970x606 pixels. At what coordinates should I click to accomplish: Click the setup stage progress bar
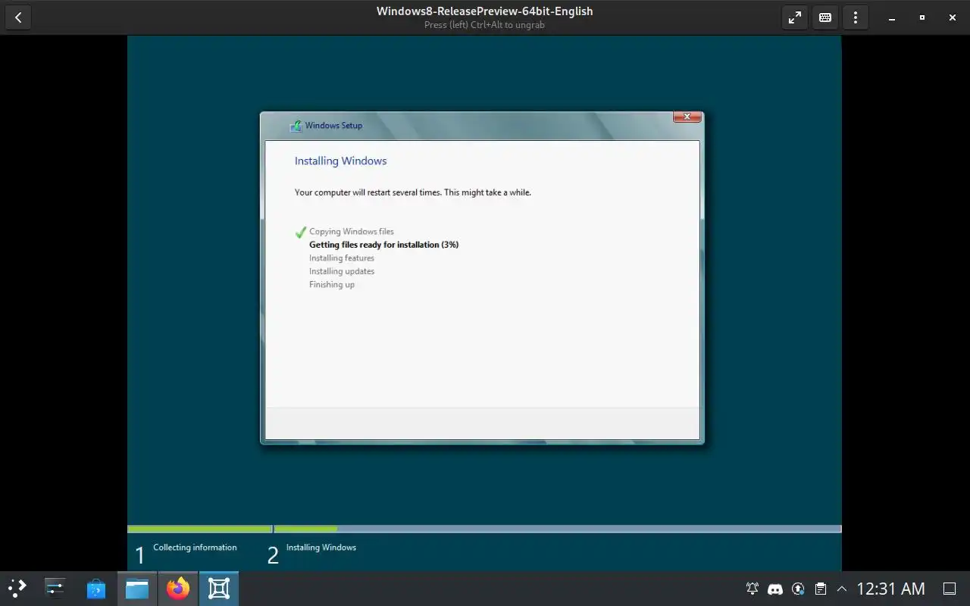pyautogui.click(x=484, y=529)
